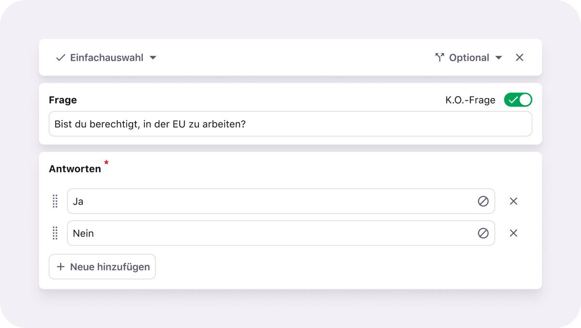This screenshot has width=581, height=328.
Task: Click into the Ja answer field
Action: (271, 201)
